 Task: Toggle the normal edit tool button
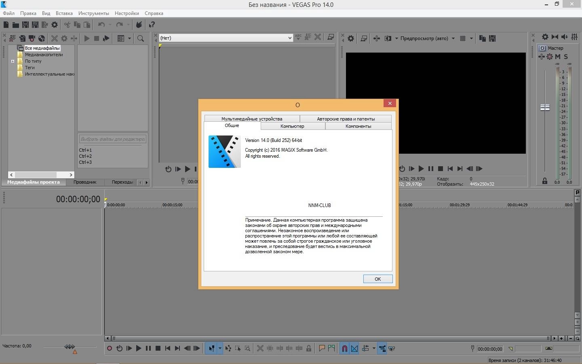[211, 348]
